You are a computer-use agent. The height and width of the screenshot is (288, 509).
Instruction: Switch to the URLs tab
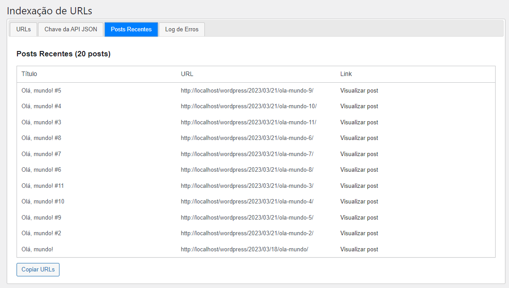[23, 29]
